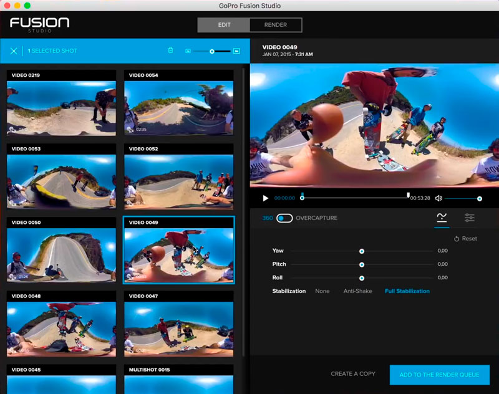Viewport: 499px width, 394px height.
Task: Reset the yaw, pitch and roll values
Action: (465, 239)
